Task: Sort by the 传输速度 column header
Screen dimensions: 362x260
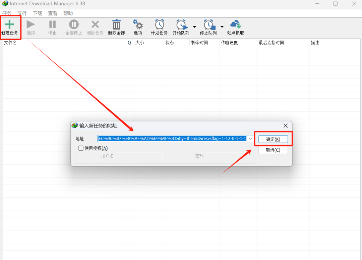Action: coord(238,43)
